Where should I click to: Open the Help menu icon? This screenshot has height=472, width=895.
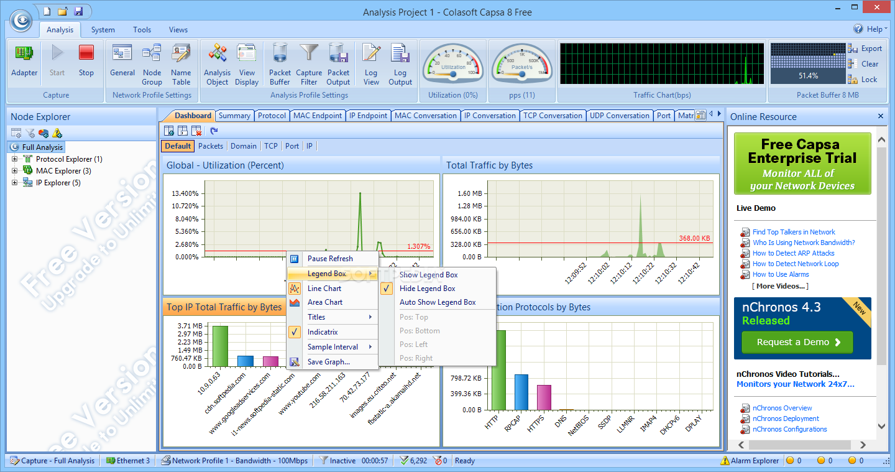pos(858,29)
